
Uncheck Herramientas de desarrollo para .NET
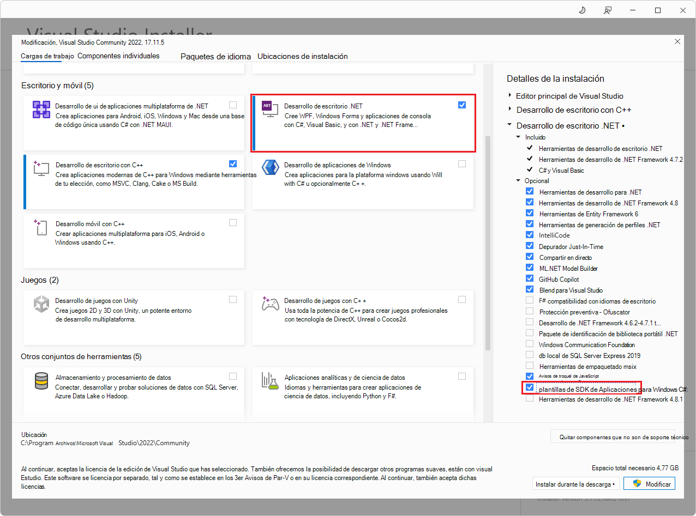[x=530, y=191]
